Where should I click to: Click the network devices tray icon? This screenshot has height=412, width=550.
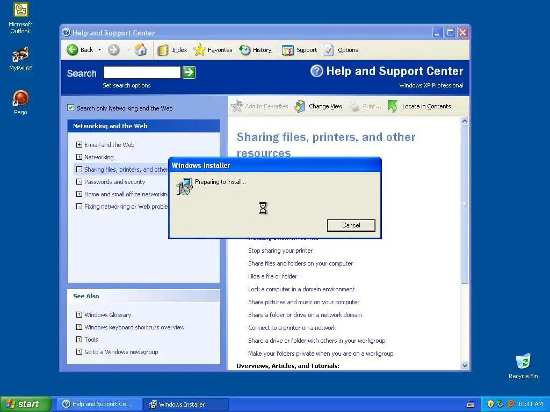(500, 404)
